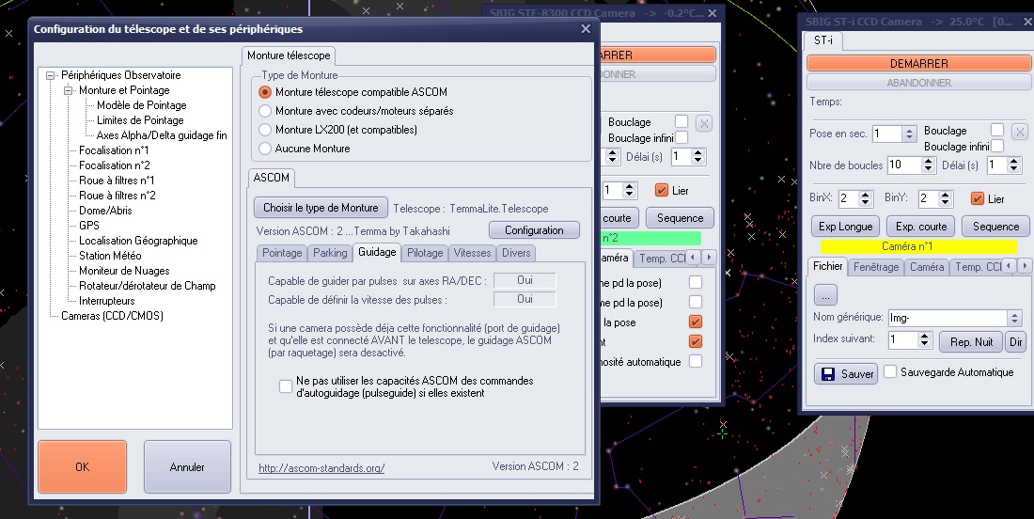Screen dimensions: 1034x519
Task: Uncheck Lier in the ST-i camera panel
Action: tap(977, 198)
